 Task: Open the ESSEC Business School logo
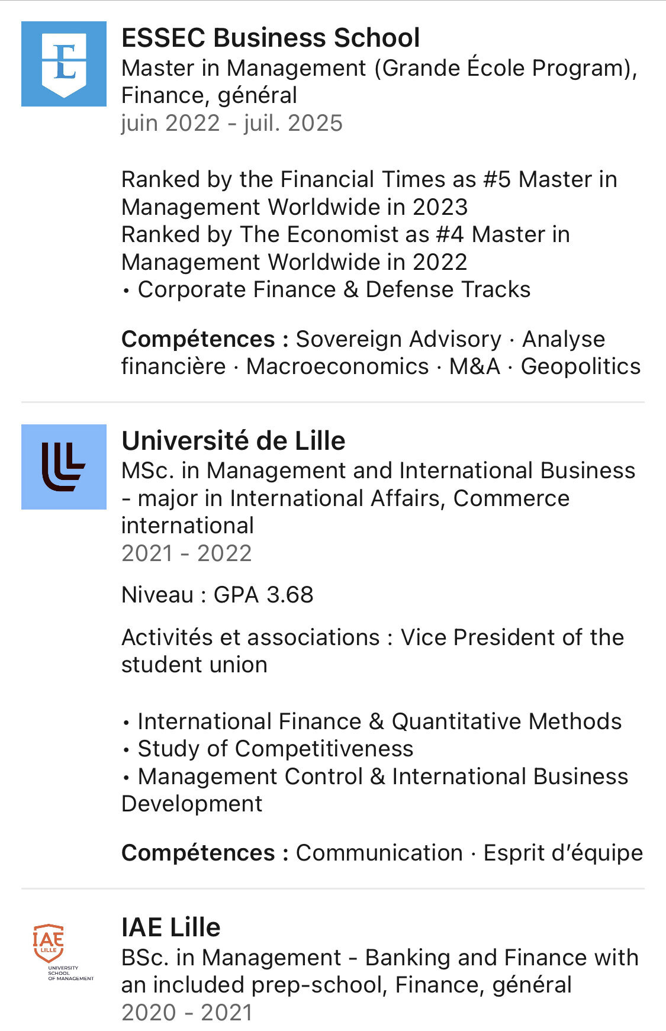click(64, 64)
